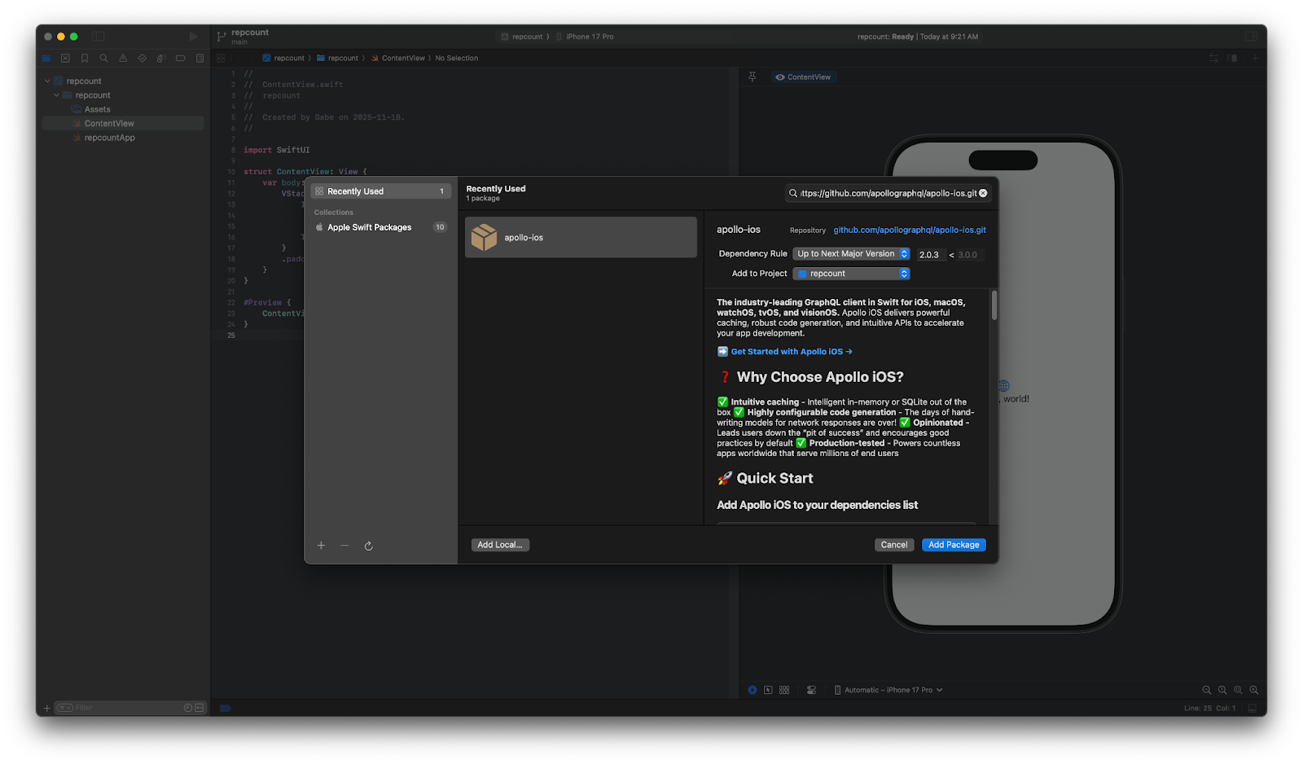Open the Bookmark navigator icon

click(x=85, y=59)
